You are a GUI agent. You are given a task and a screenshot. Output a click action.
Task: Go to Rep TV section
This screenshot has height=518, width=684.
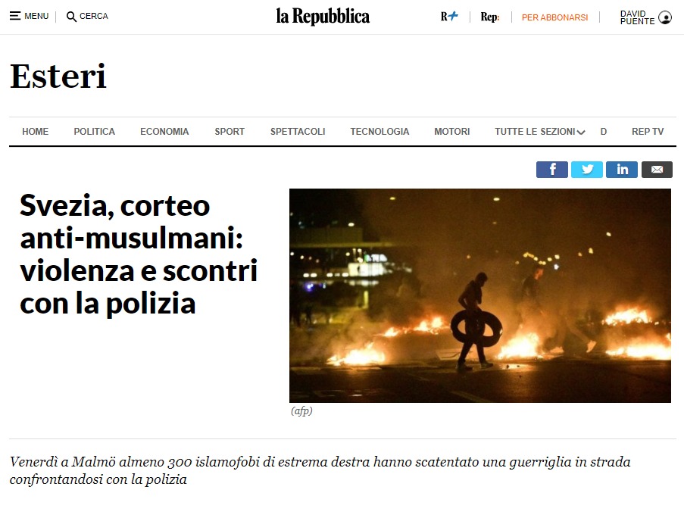648,132
